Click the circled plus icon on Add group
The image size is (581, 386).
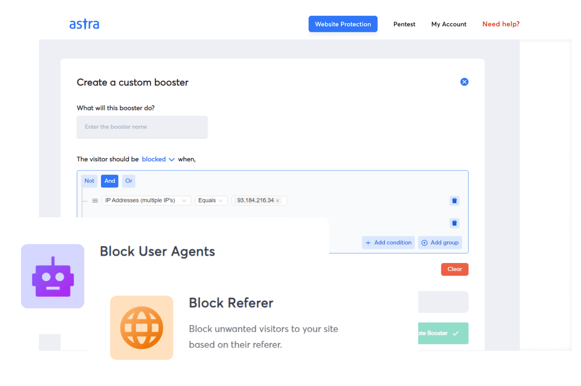click(x=424, y=242)
